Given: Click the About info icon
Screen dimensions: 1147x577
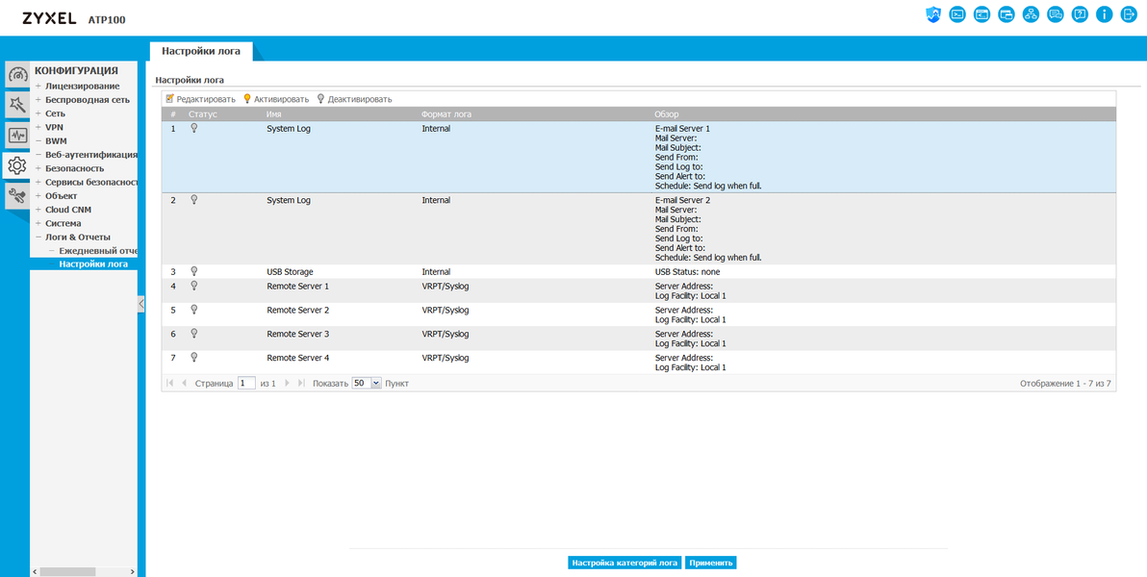Looking at the screenshot, I should 1104,13.
